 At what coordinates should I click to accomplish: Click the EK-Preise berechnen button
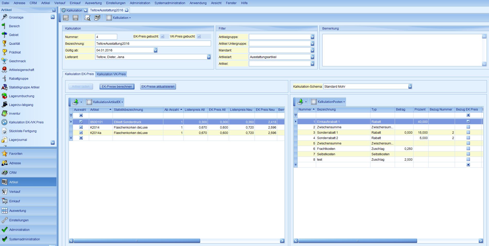(x=117, y=87)
